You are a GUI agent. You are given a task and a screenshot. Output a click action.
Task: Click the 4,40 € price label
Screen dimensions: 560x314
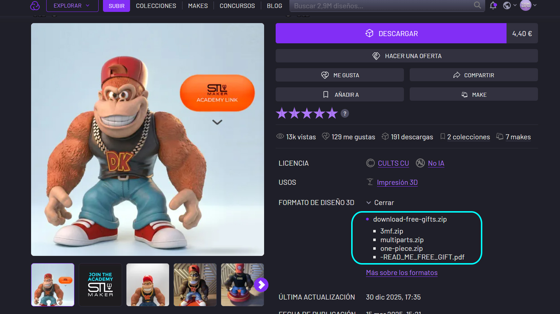pyautogui.click(x=522, y=34)
